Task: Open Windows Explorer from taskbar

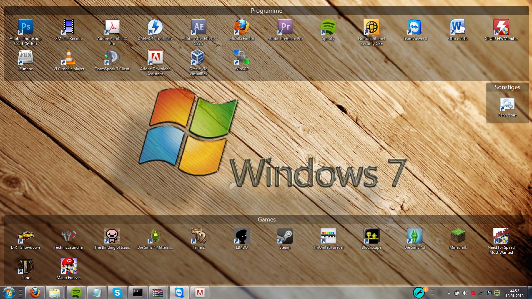Action: [x=55, y=293]
